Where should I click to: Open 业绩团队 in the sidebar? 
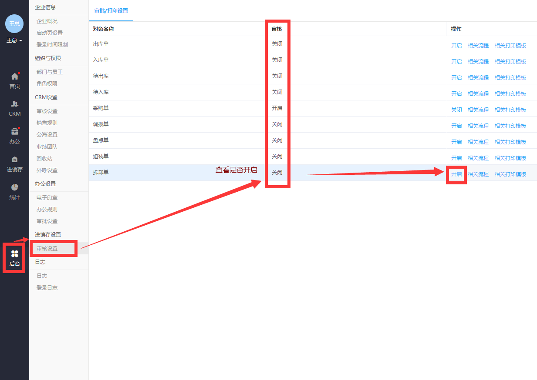tap(47, 147)
